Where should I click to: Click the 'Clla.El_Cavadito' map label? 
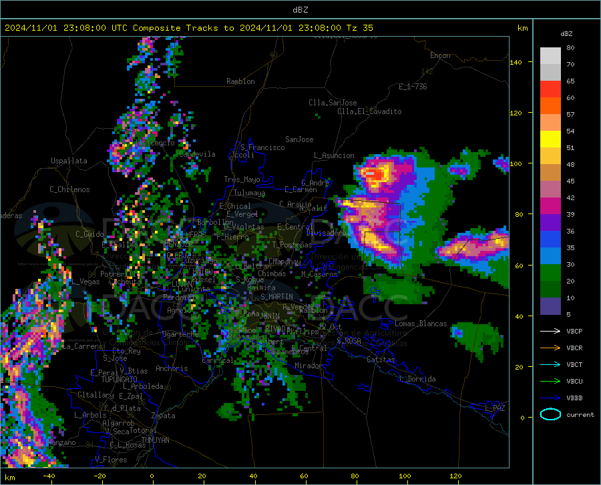(369, 111)
